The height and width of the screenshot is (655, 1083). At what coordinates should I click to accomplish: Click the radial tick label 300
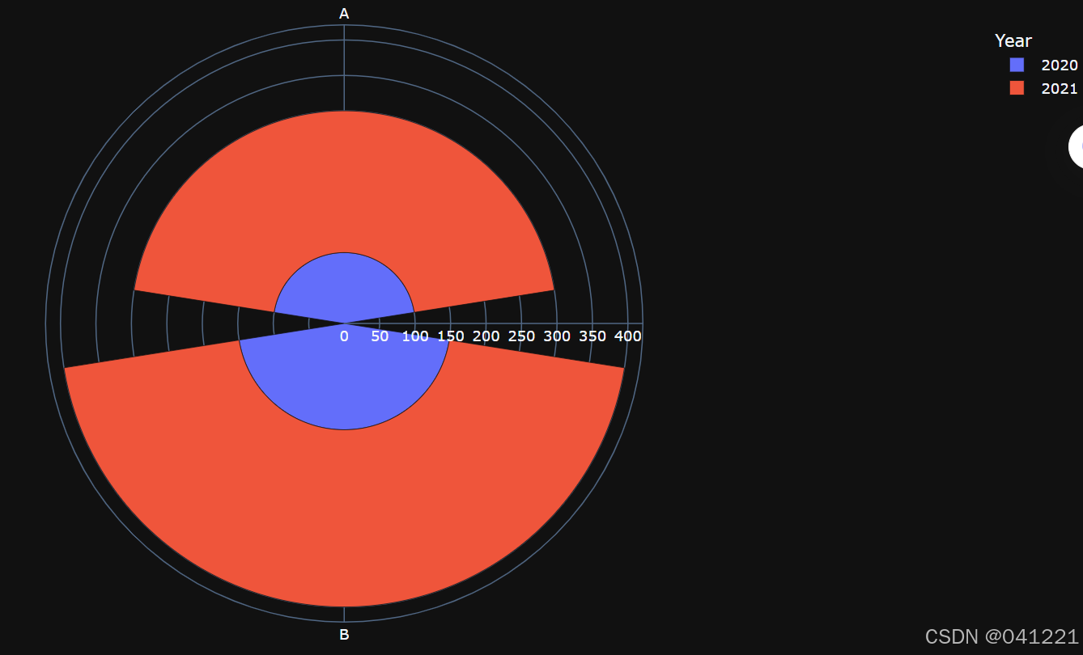(557, 336)
